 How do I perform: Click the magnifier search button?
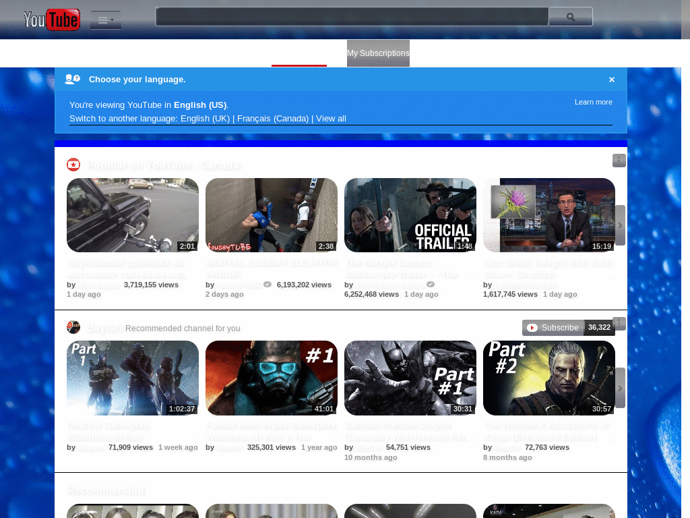(571, 17)
